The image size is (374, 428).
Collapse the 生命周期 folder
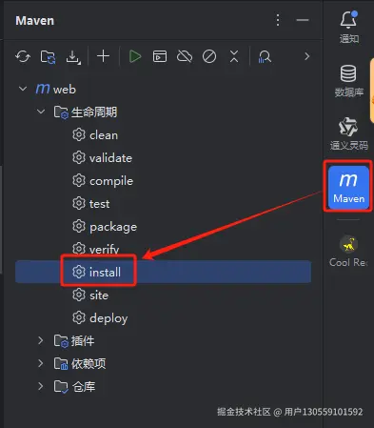pos(41,112)
